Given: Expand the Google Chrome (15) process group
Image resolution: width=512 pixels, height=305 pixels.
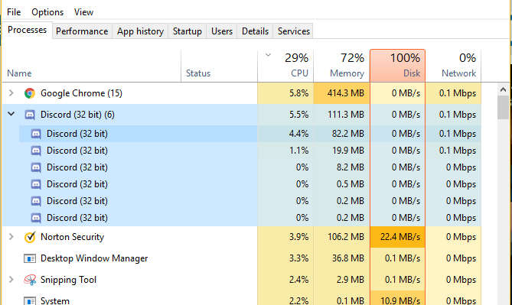Looking at the screenshot, I should pyautogui.click(x=11, y=93).
